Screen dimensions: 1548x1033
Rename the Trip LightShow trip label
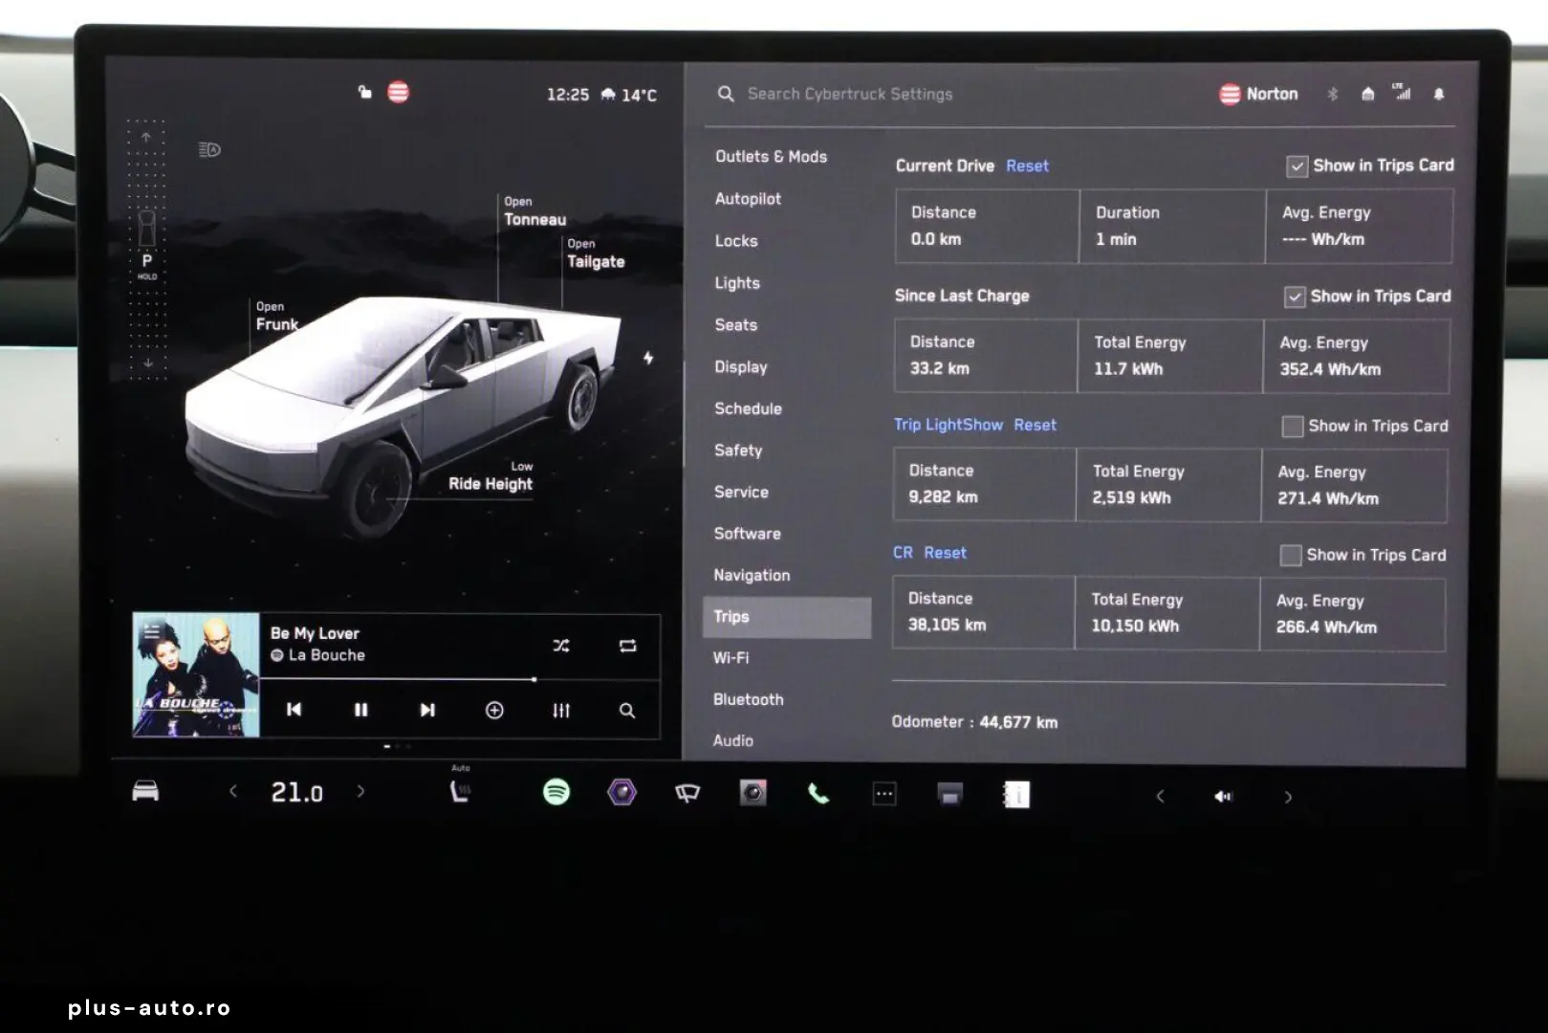pos(948,425)
